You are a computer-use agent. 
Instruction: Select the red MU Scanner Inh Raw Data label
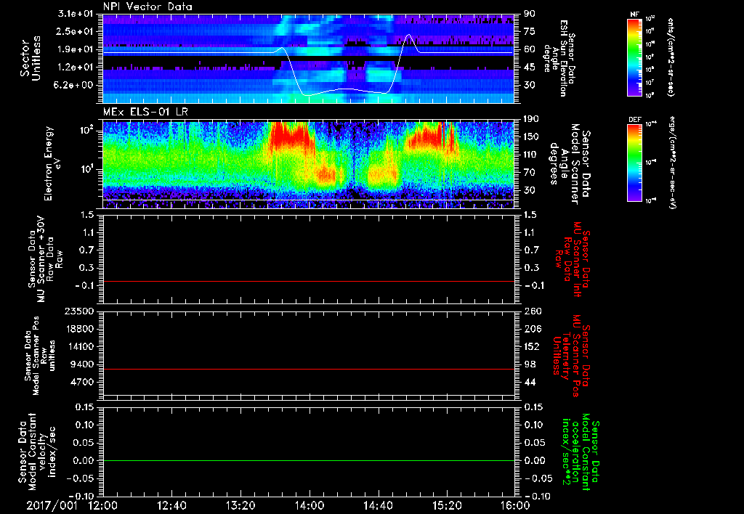tap(573, 259)
